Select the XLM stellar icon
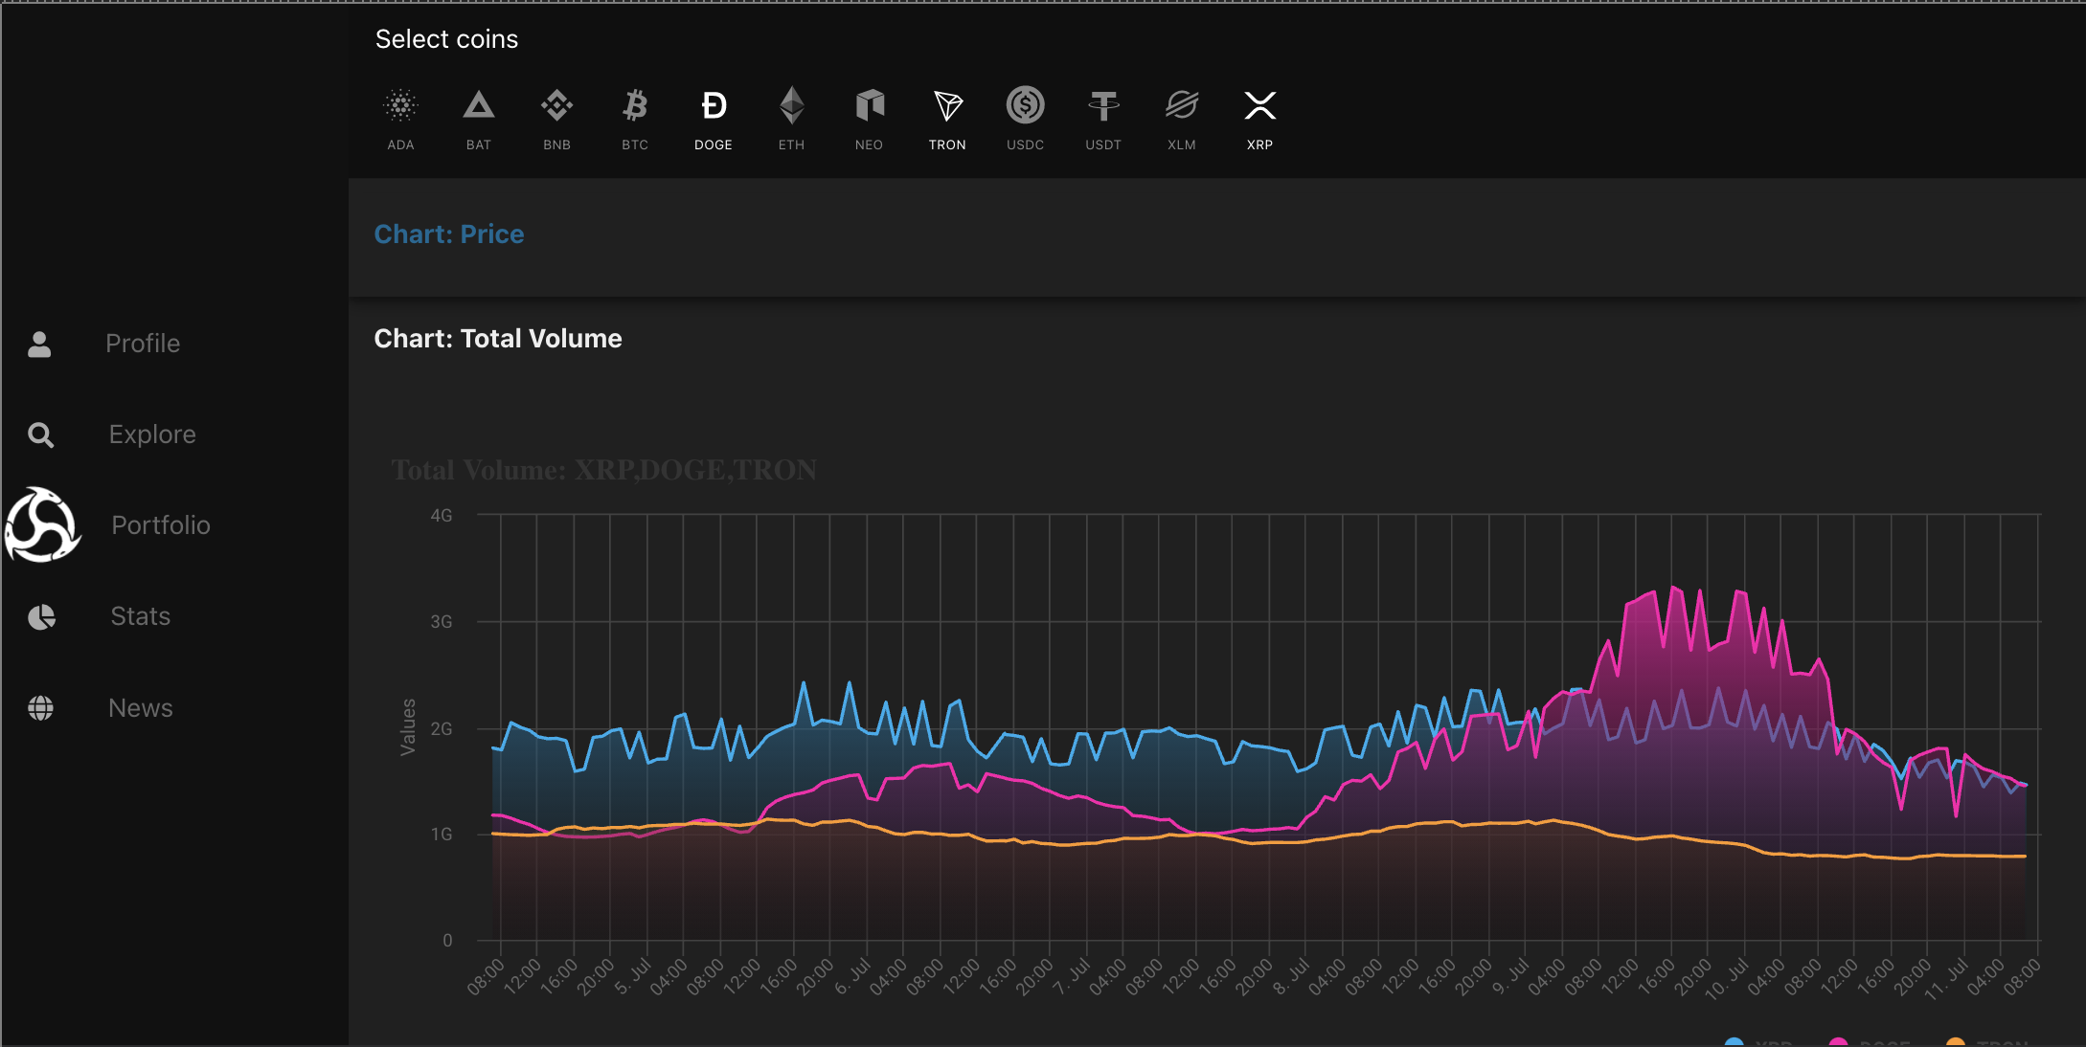Viewport: 2086px width, 1047px height. click(1182, 105)
